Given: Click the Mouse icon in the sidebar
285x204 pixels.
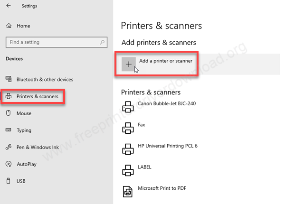Looking at the screenshot, I should tap(8, 113).
